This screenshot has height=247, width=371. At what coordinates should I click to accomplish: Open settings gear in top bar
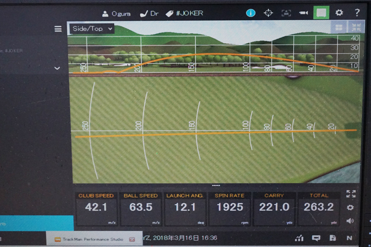[339, 12]
